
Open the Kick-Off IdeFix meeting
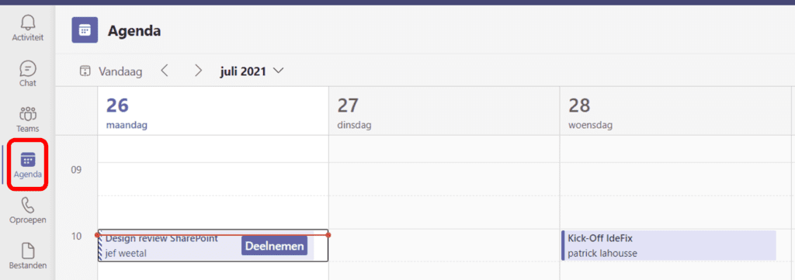coord(668,246)
